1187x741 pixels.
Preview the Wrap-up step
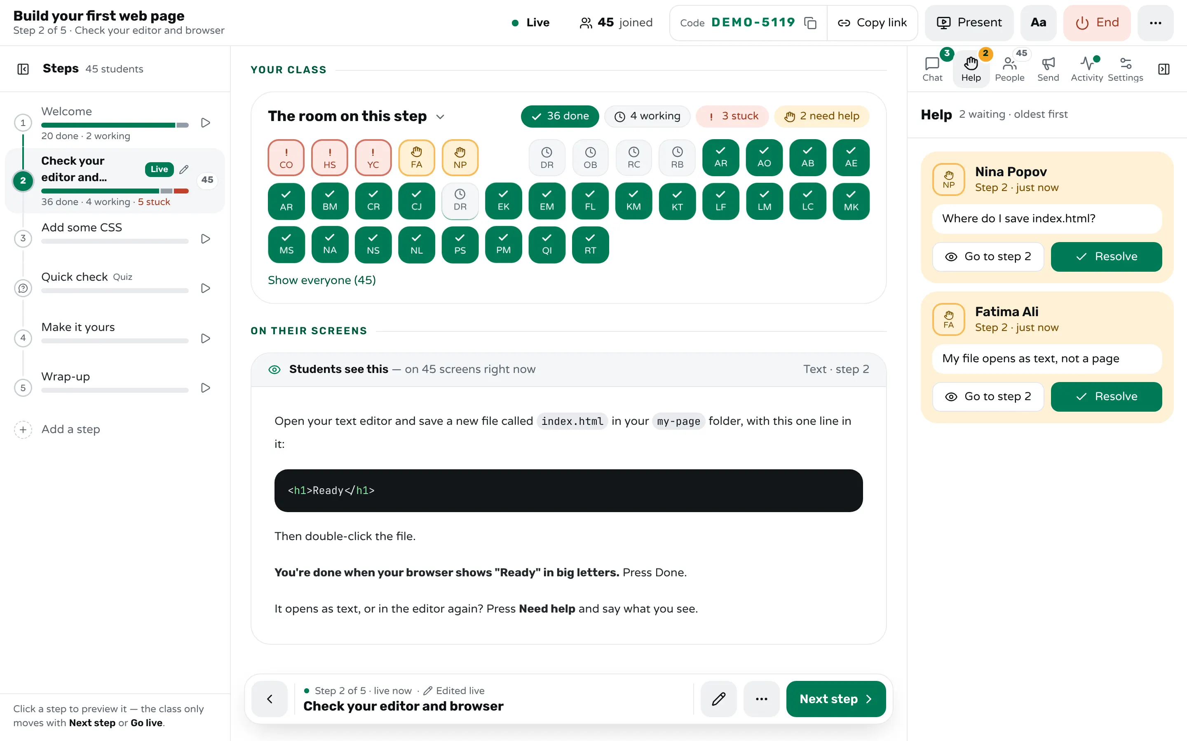click(x=206, y=388)
